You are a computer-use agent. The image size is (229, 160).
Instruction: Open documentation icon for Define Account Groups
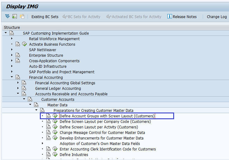pos(48,116)
